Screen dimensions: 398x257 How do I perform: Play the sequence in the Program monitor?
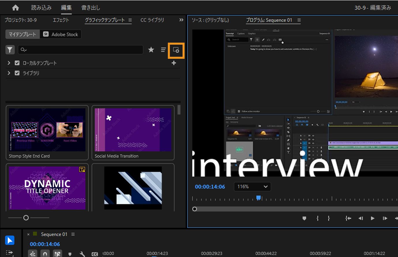click(373, 218)
